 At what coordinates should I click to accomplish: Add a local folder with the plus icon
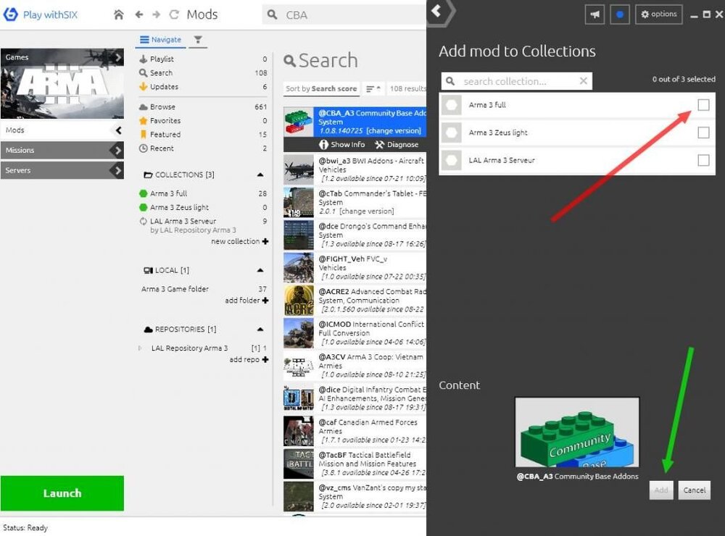[x=265, y=301]
